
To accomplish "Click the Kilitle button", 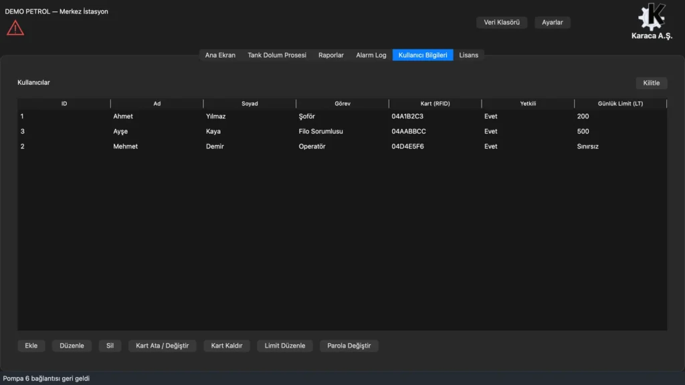I will click(652, 83).
